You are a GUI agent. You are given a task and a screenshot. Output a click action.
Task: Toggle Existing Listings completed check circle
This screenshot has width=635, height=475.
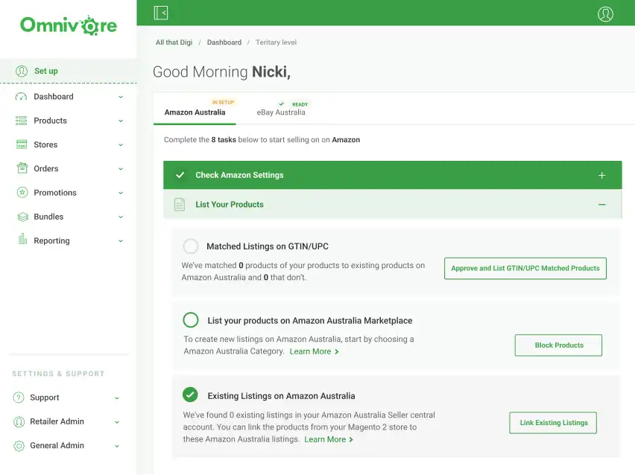point(190,395)
